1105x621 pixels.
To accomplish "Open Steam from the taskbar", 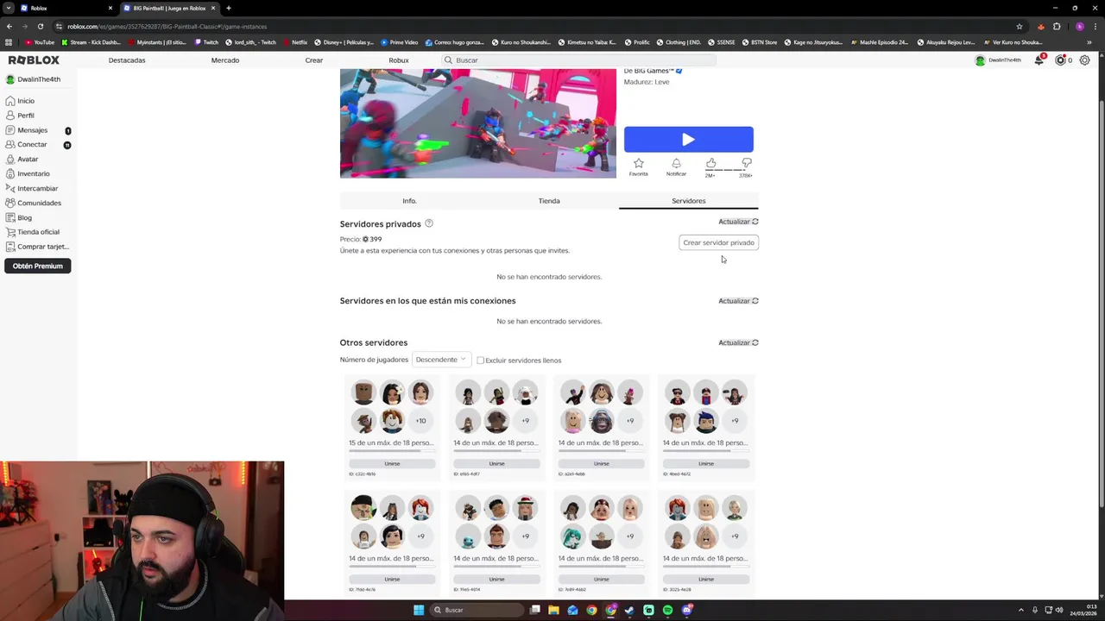I will tap(629, 610).
